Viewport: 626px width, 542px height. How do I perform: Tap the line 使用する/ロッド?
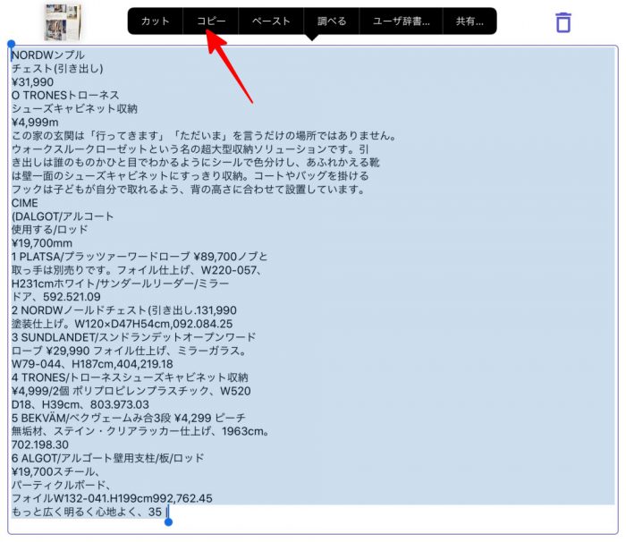pyautogui.click(x=49, y=230)
